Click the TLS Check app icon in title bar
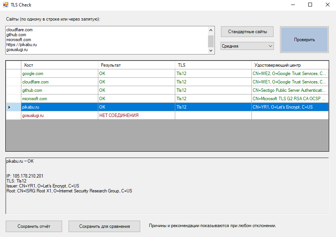 point(6,5)
